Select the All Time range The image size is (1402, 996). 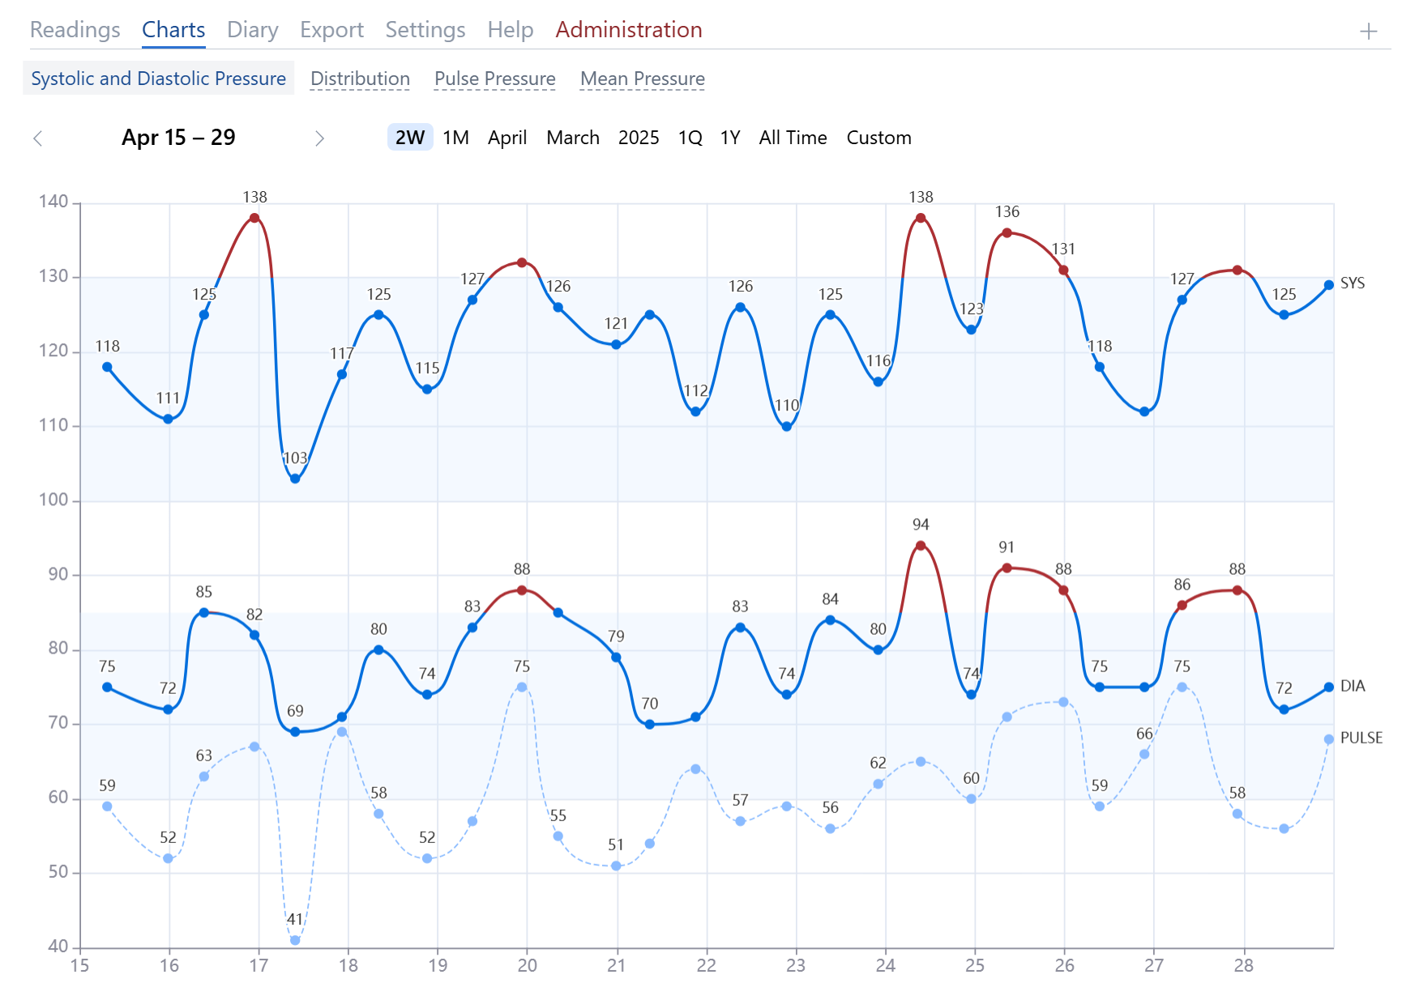(793, 138)
